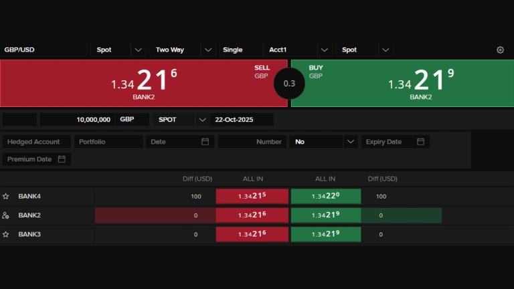This screenshot has width=514, height=289.
Task: Click right Diff (USD) column header
Action: [383, 179]
